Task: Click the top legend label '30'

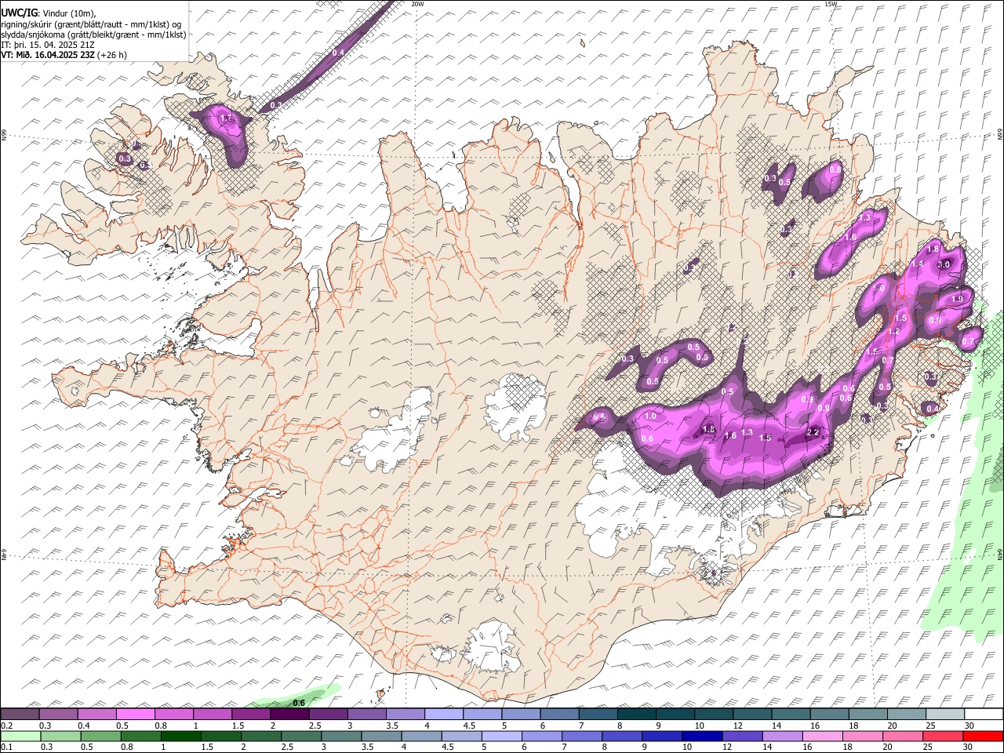Action: (969, 726)
